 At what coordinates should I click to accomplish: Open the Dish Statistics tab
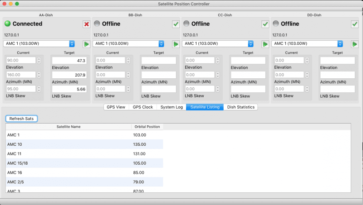241,107
